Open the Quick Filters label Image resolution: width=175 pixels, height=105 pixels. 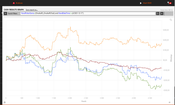12,13
